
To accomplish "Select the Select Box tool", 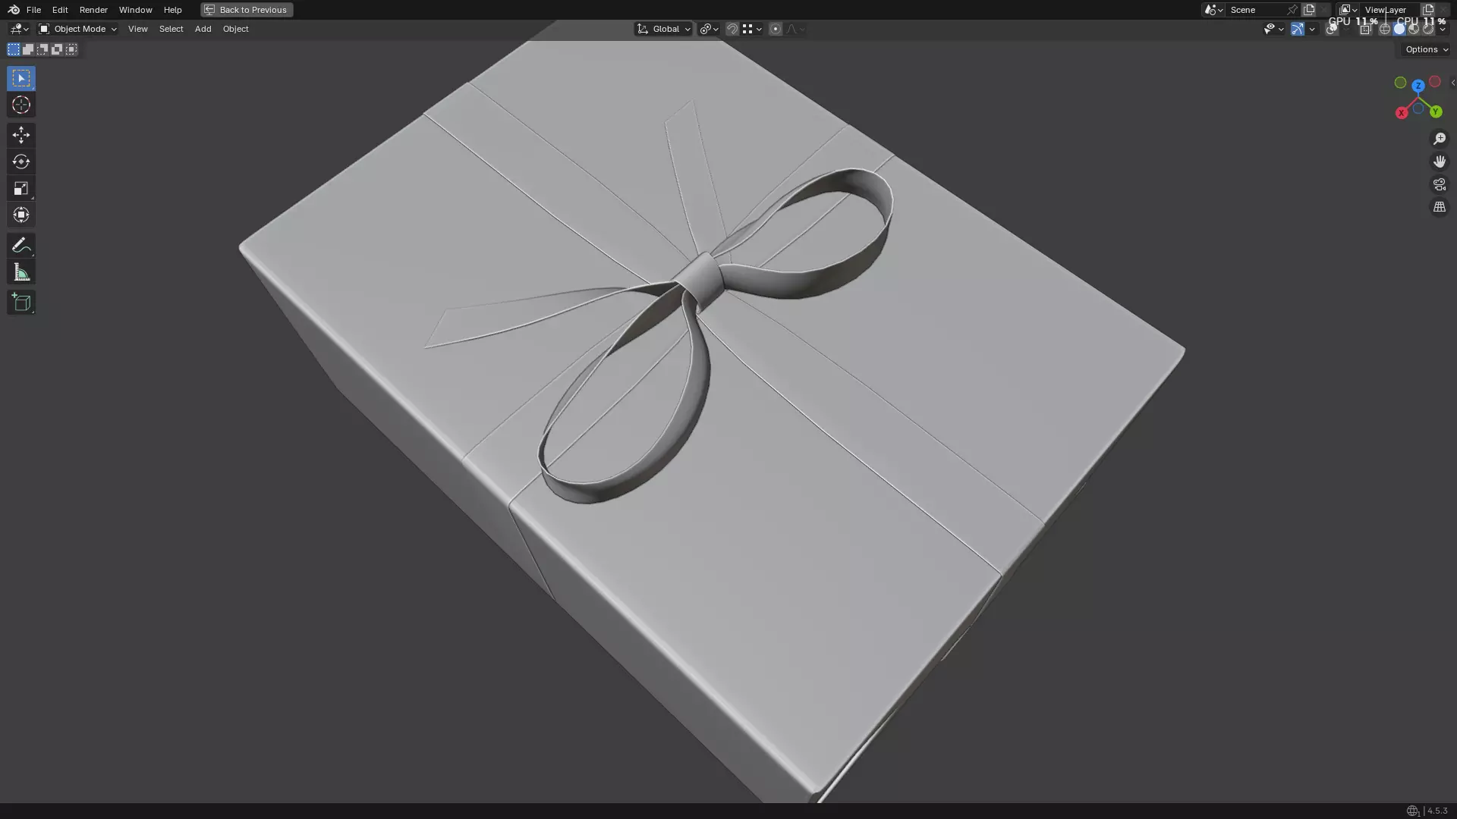I will [x=21, y=78].
